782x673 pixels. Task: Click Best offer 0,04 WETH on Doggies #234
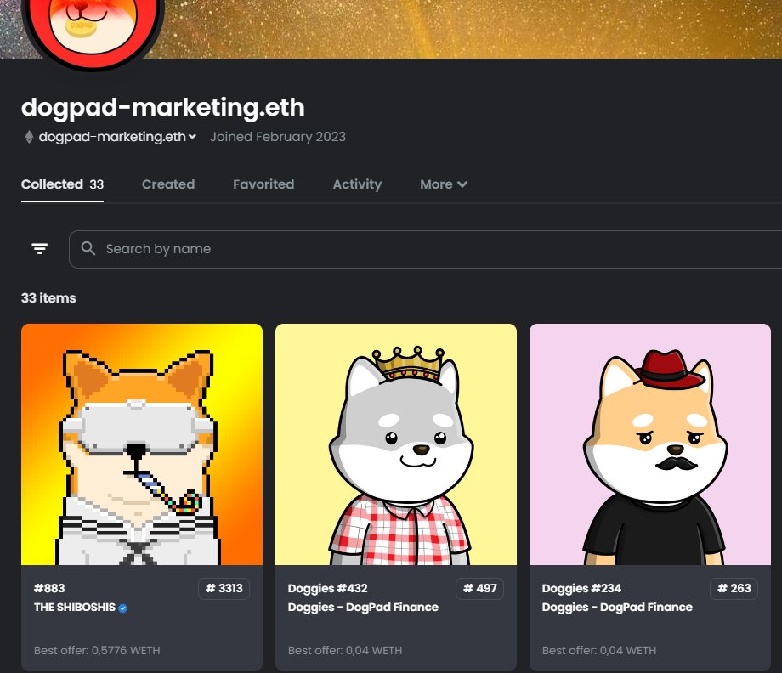599,651
